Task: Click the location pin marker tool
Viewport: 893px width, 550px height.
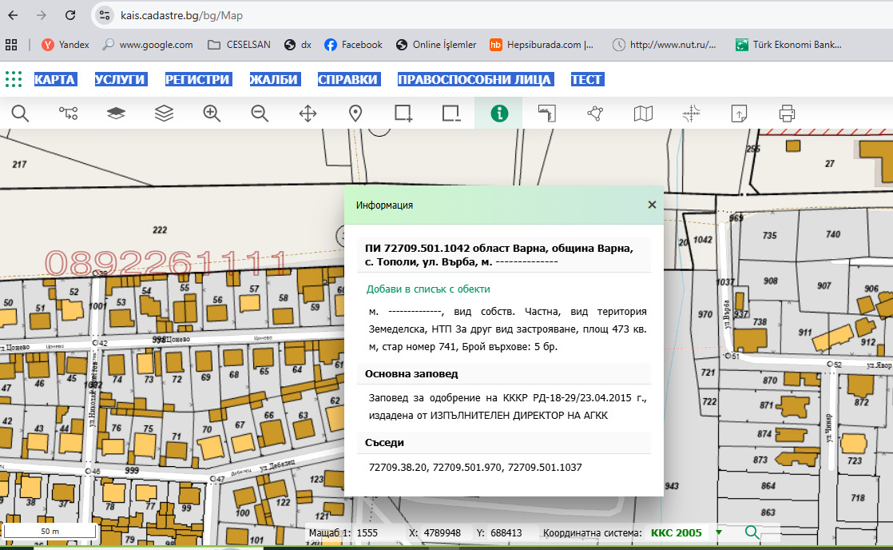Action: (x=355, y=114)
